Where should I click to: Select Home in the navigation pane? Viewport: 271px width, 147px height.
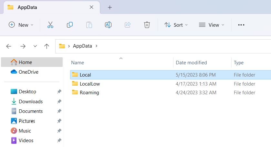point(32,62)
